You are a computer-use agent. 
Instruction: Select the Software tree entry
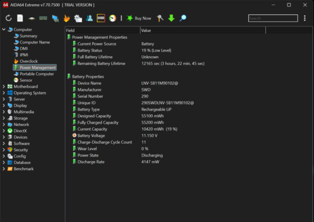(x=19, y=143)
